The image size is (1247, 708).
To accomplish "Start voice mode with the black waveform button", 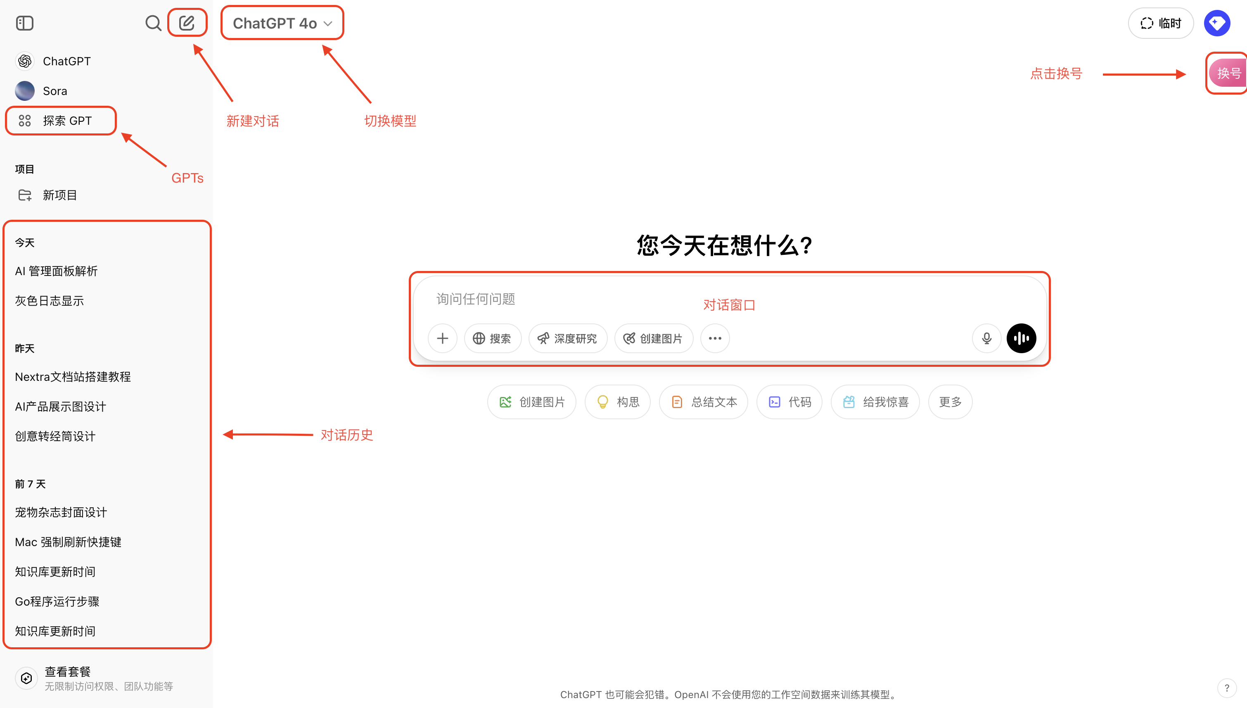I will [1021, 338].
